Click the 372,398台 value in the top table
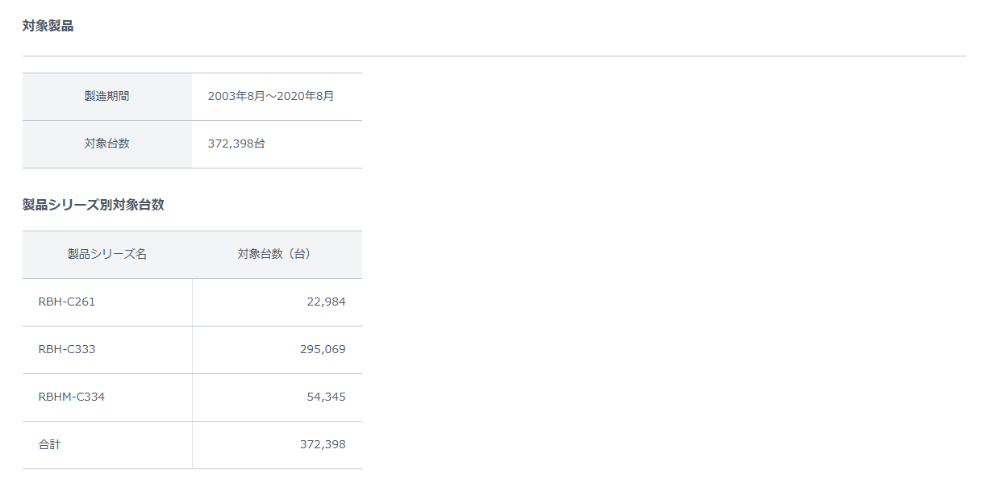 pos(236,144)
